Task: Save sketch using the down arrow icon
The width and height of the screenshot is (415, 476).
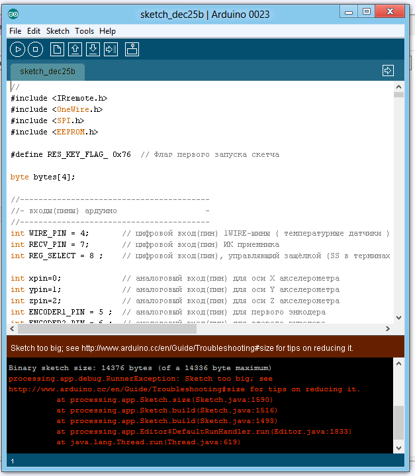Action: pos(93,49)
